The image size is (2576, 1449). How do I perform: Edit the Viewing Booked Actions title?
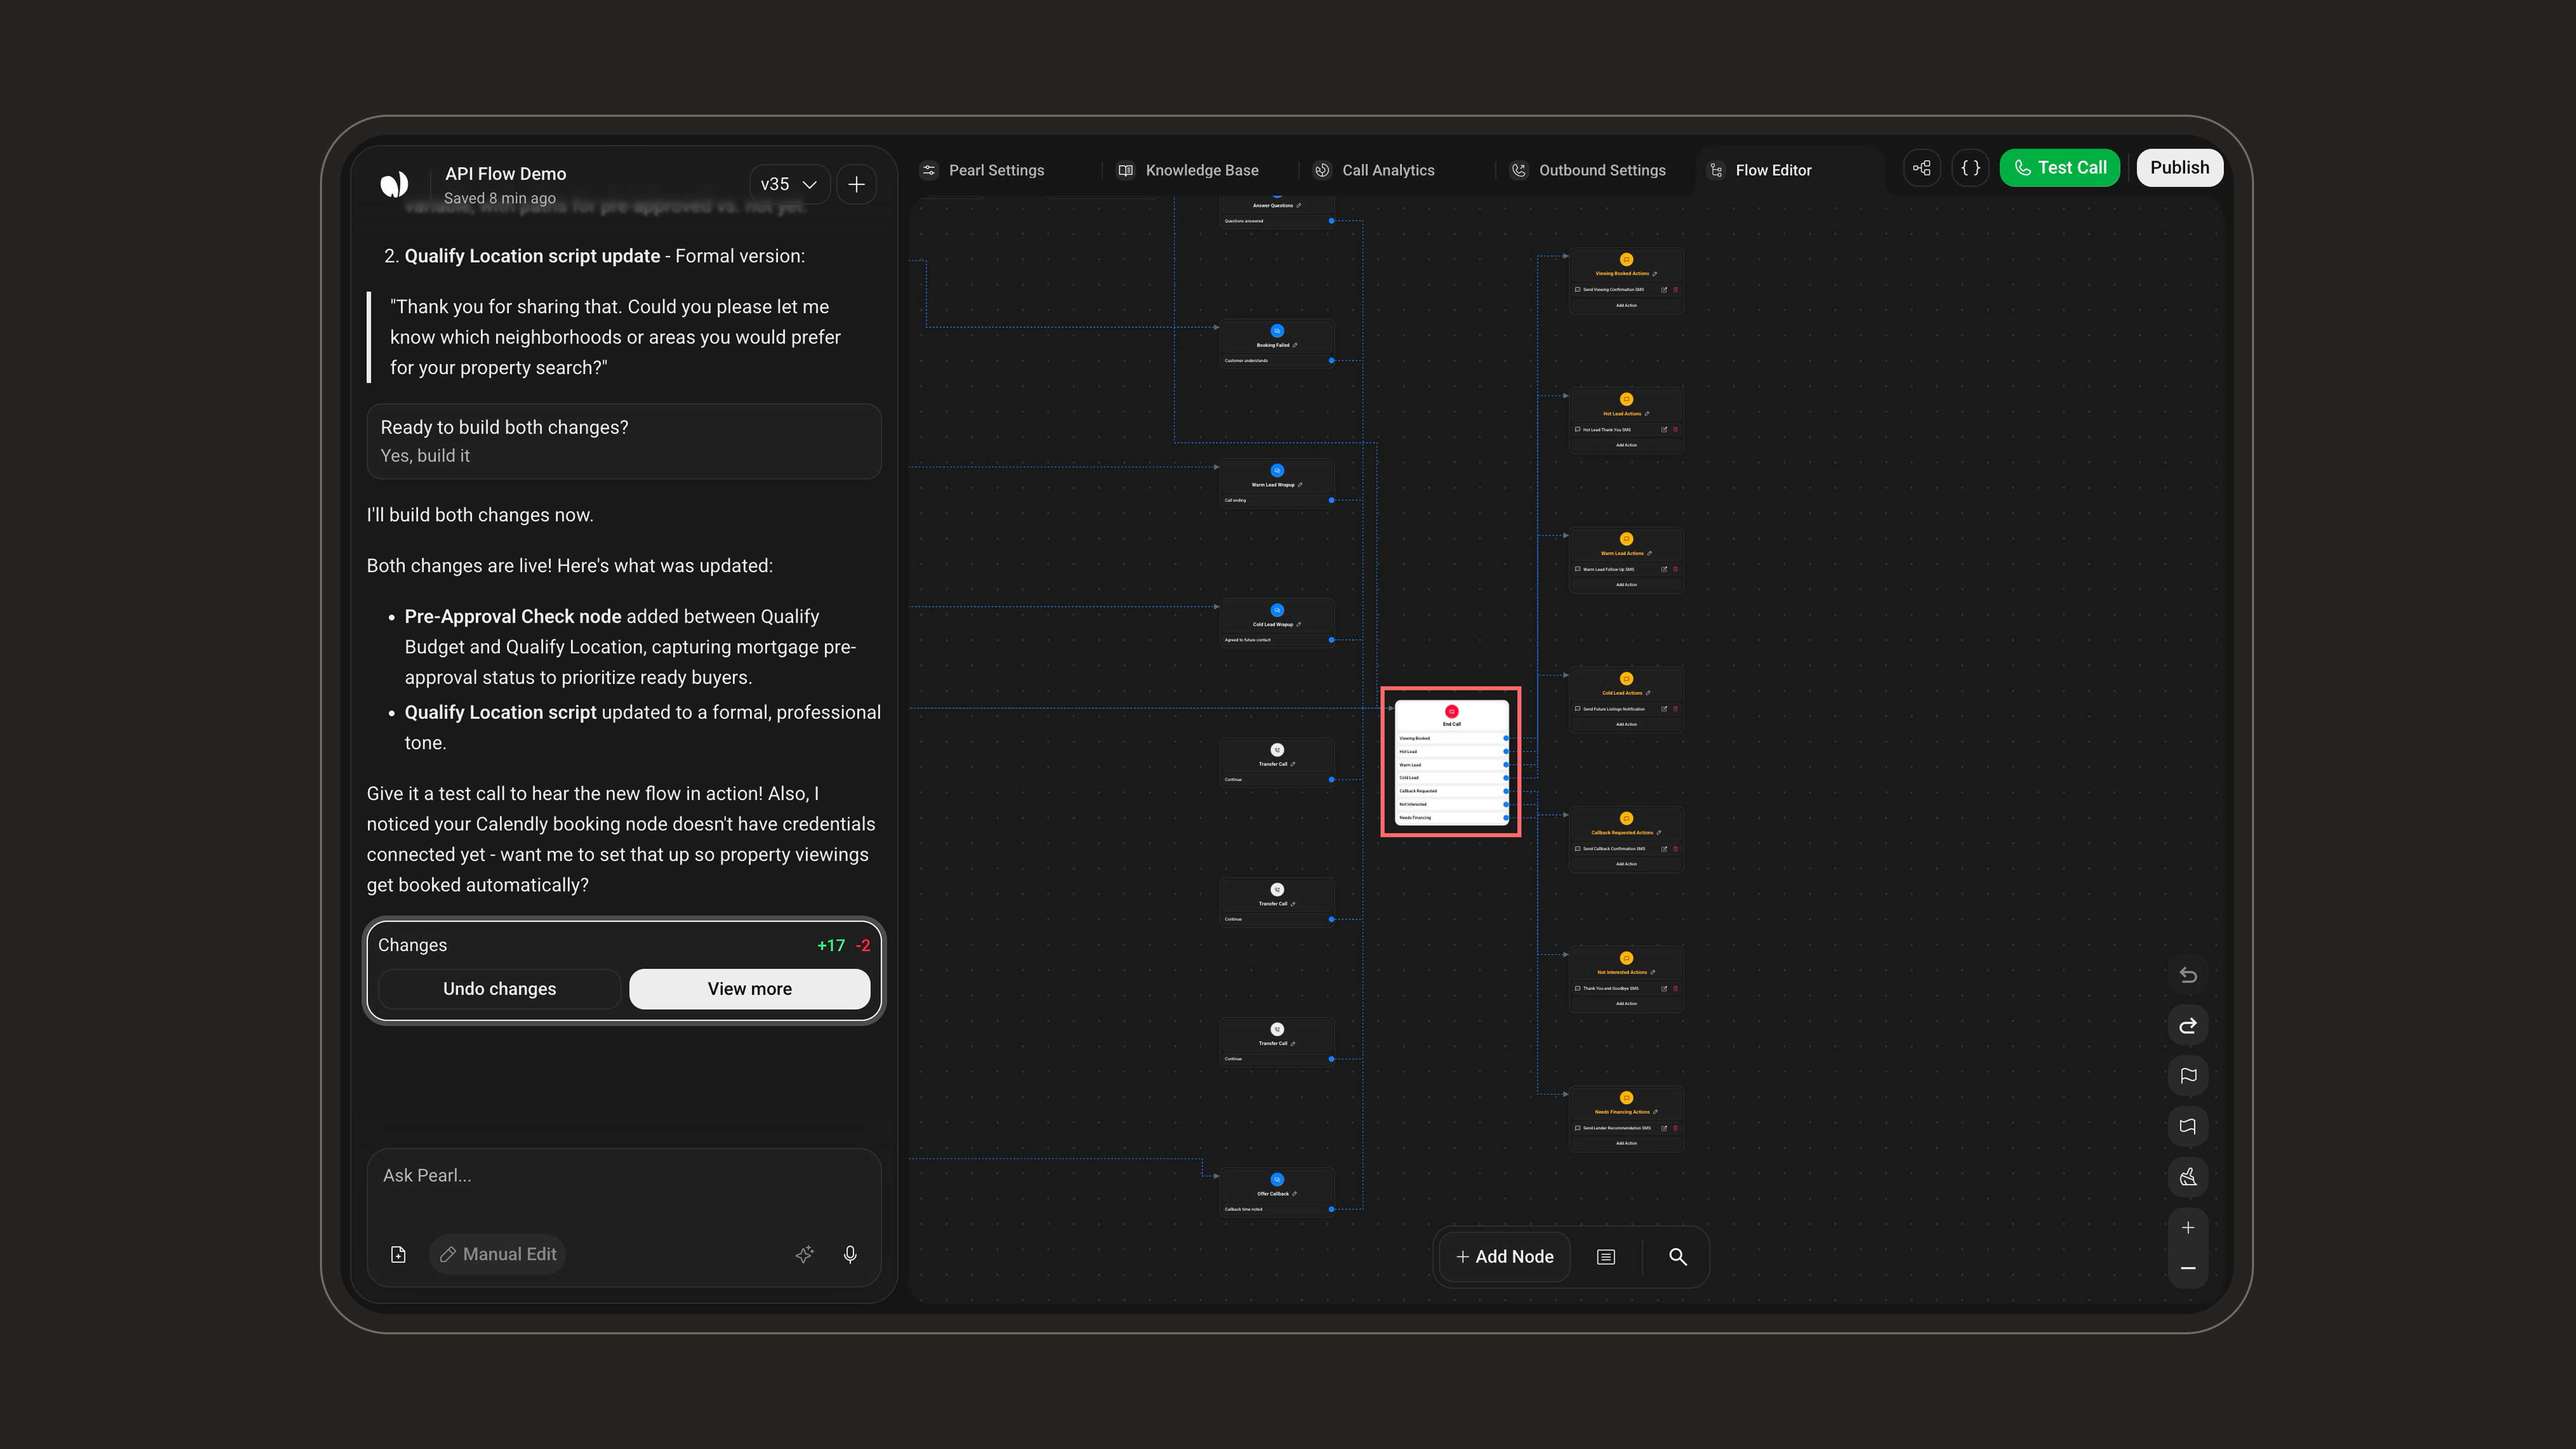pos(1655,274)
